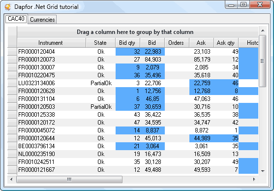Select instrument FR0000120644
This screenshot has width=274, height=191.
(36, 138)
